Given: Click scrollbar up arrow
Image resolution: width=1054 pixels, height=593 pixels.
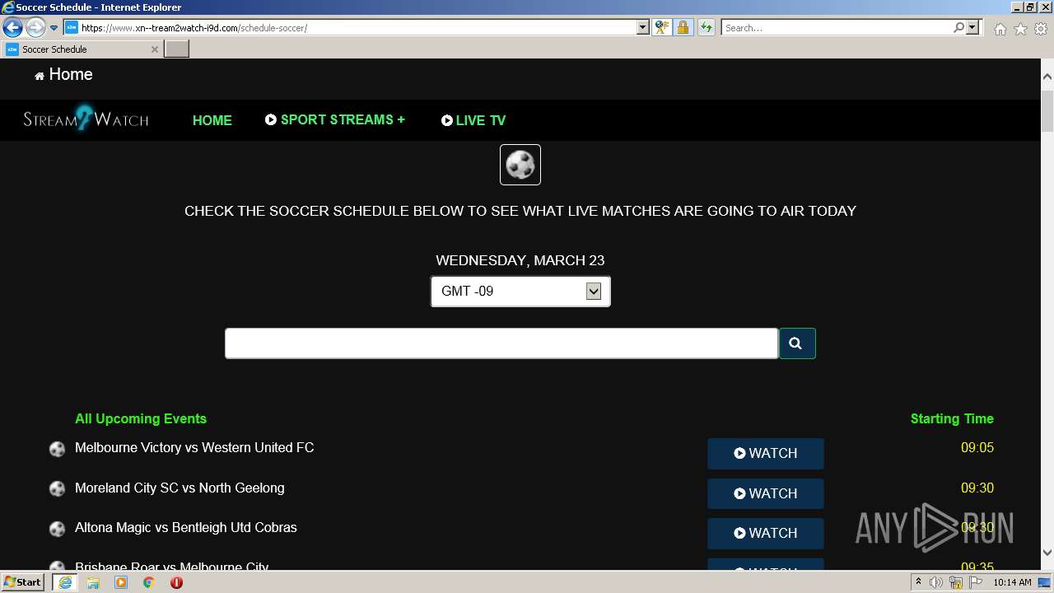Looking at the screenshot, I should coord(1047,77).
